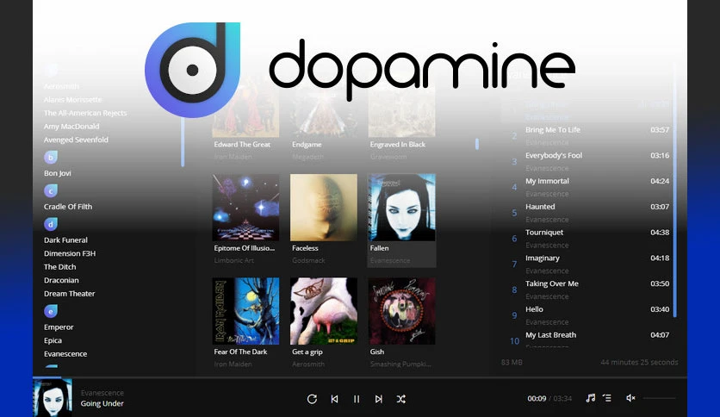Select artist Draconian

[x=61, y=280]
